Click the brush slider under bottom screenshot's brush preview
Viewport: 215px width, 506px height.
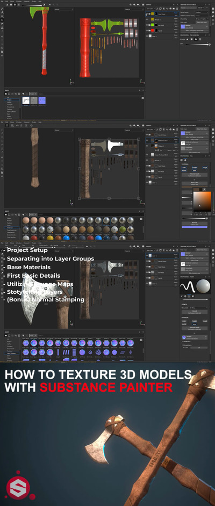tap(196, 300)
